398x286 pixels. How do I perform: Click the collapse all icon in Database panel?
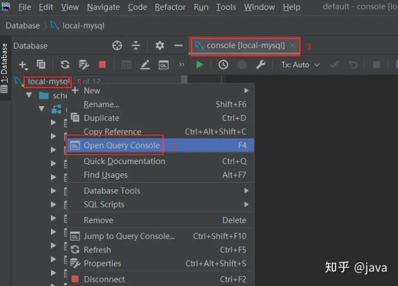point(136,46)
